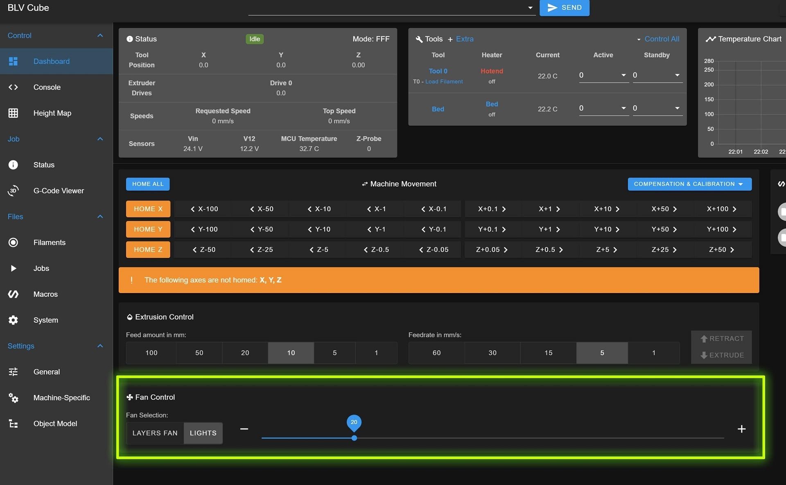Select the LIGHTS fan toggle button

pyautogui.click(x=203, y=433)
